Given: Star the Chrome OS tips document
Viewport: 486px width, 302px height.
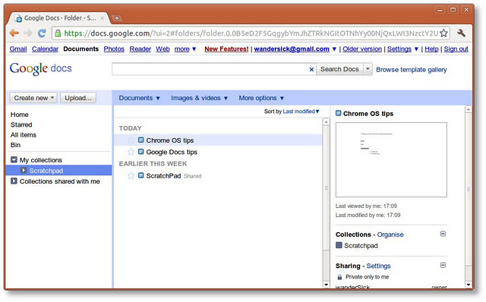Looking at the screenshot, I should pos(131,140).
